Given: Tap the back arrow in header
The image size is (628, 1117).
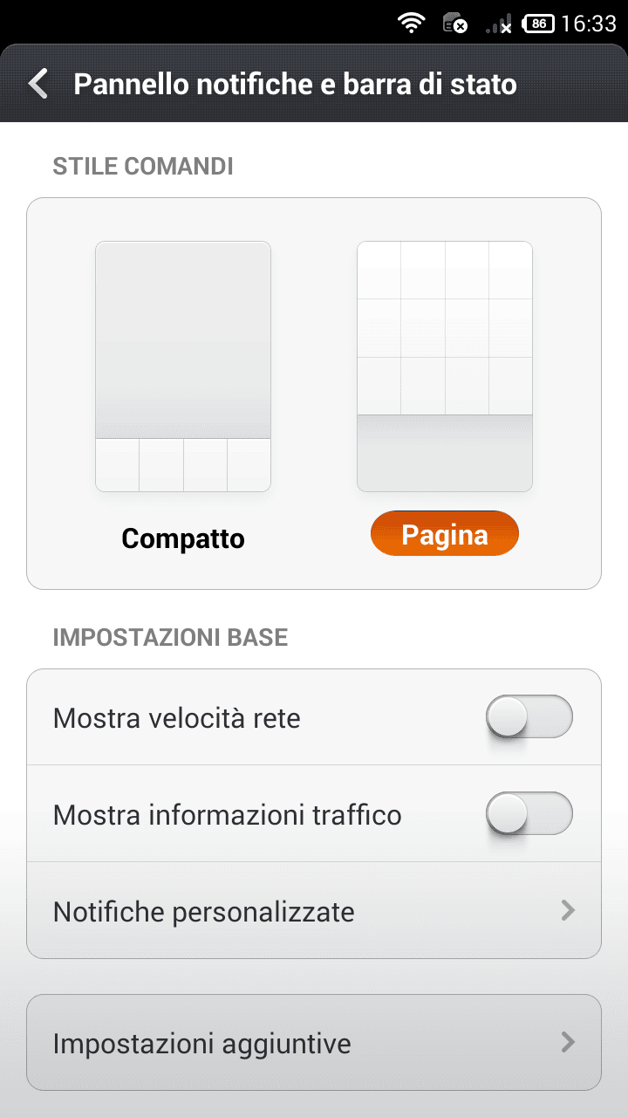Looking at the screenshot, I should coord(38,84).
